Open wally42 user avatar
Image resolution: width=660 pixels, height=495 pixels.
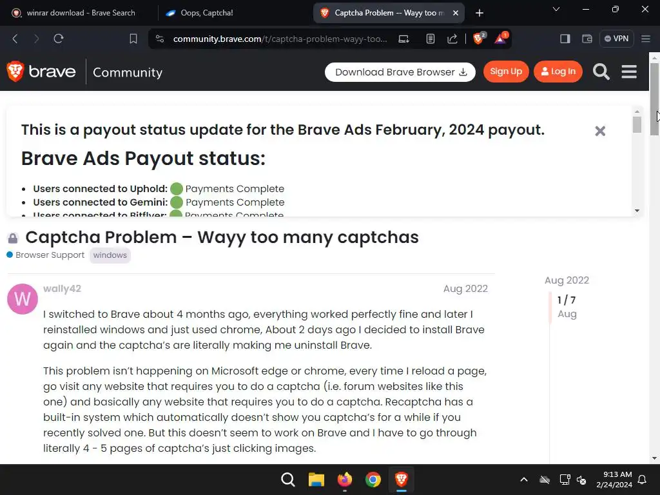click(x=23, y=299)
